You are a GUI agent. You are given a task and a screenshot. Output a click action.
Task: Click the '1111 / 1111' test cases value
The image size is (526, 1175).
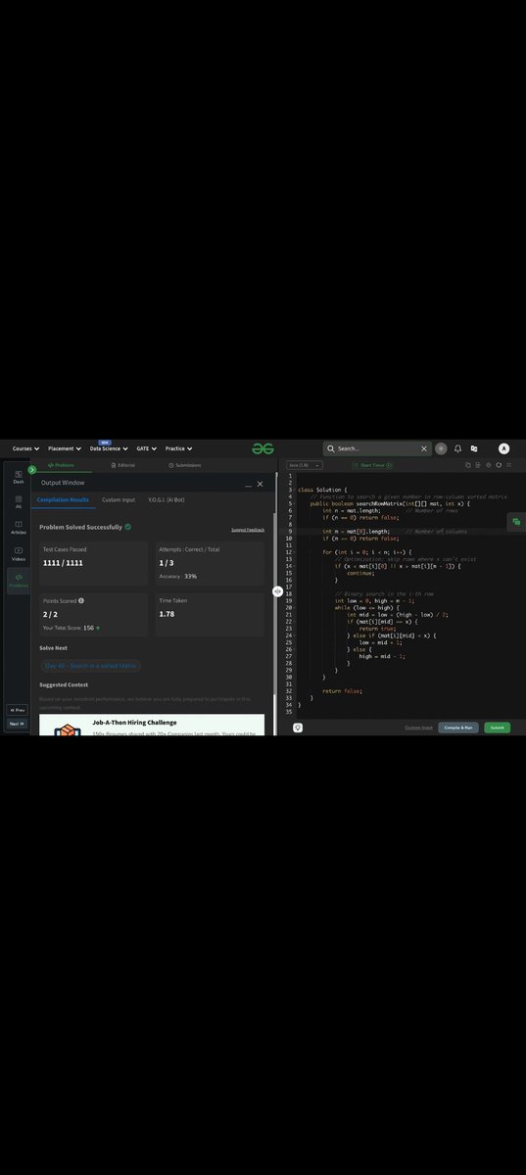(x=63, y=564)
